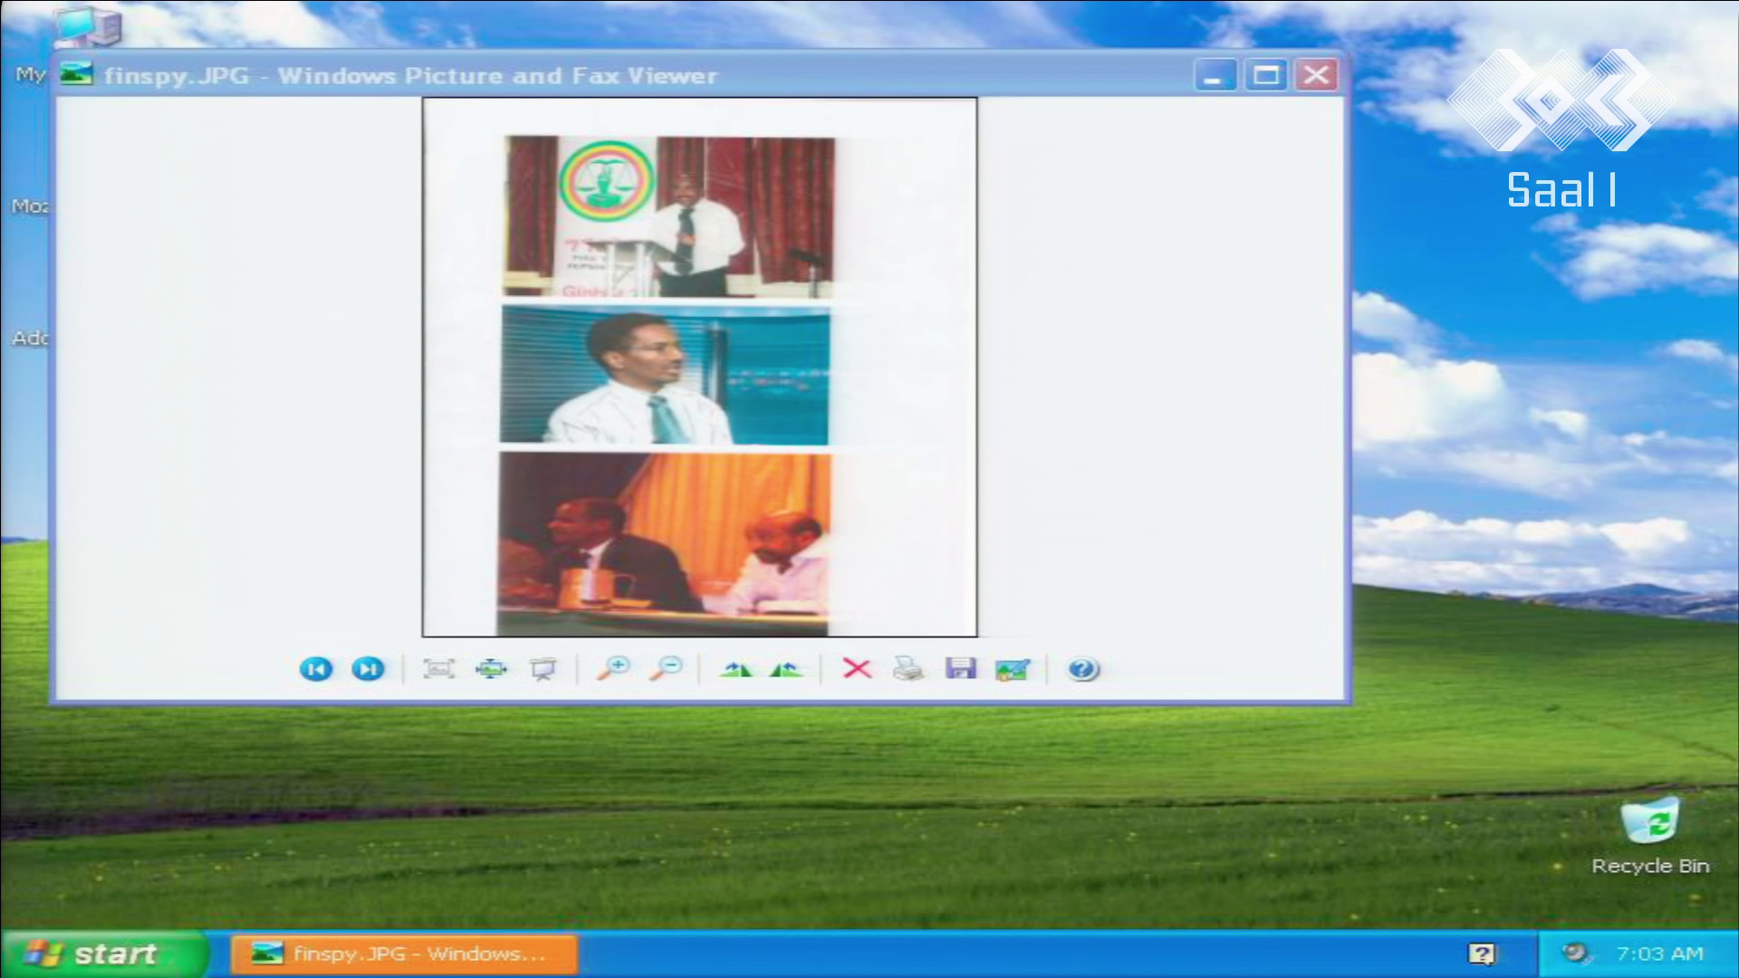Click the displayed finspy.JPG image
Image resolution: width=1739 pixels, height=978 pixels.
pyautogui.click(x=699, y=367)
